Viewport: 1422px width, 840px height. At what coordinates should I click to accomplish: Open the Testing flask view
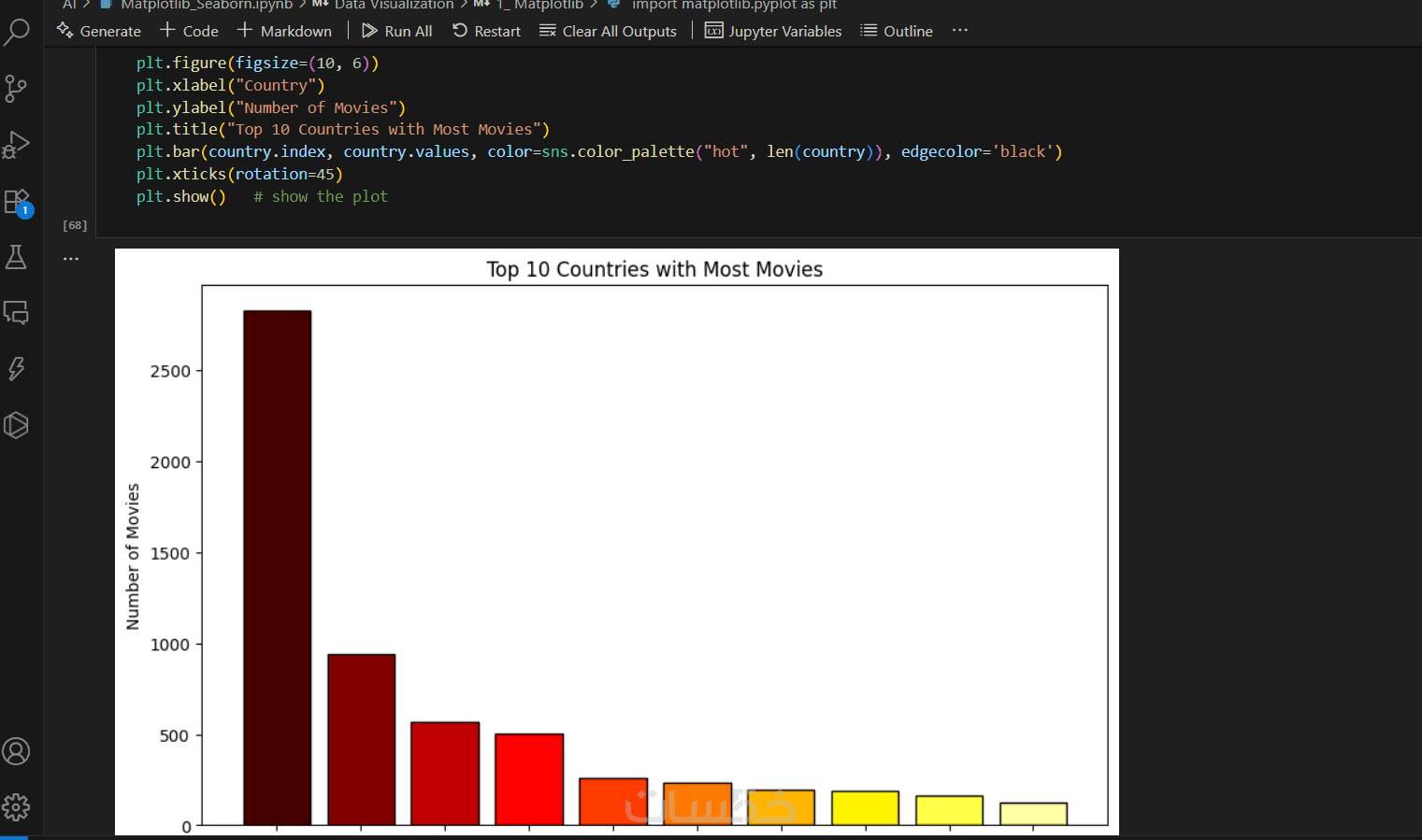(x=17, y=257)
